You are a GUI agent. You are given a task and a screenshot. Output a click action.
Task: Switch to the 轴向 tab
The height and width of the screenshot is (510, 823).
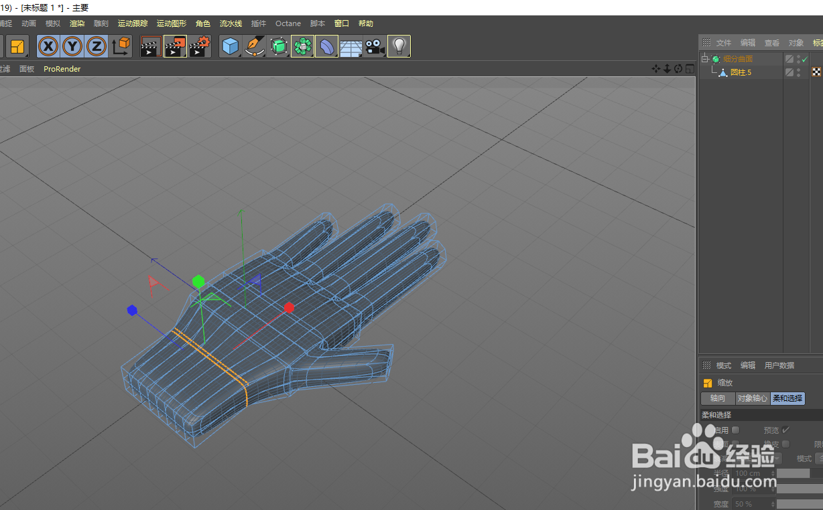pyautogui.click(x=718, y=398)
